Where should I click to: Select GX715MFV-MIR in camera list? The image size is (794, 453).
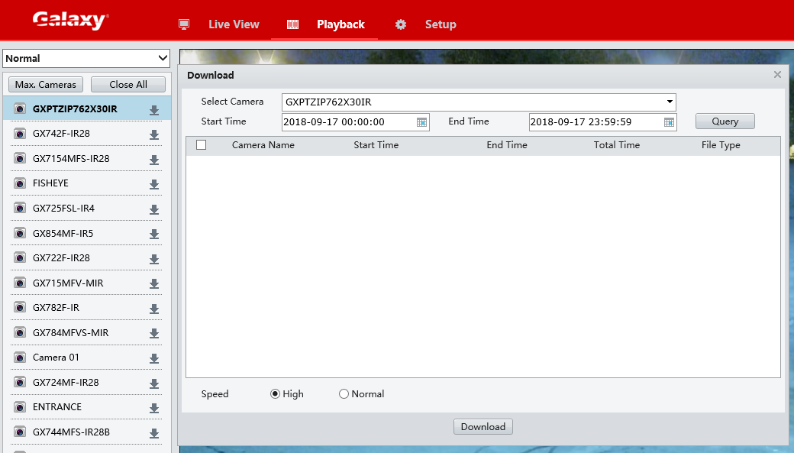[x=68, y=283]
